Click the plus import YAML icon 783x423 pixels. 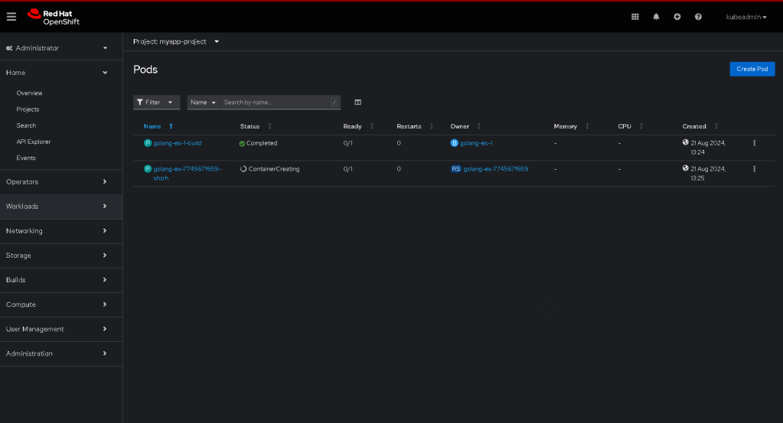tap(677, 17)
